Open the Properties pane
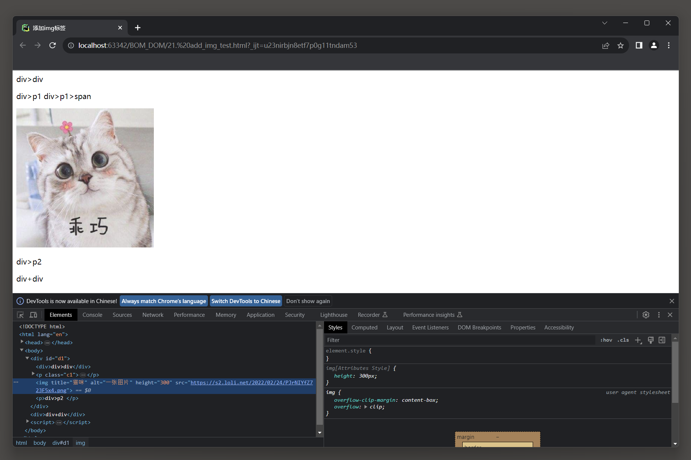 coord(523,328)
